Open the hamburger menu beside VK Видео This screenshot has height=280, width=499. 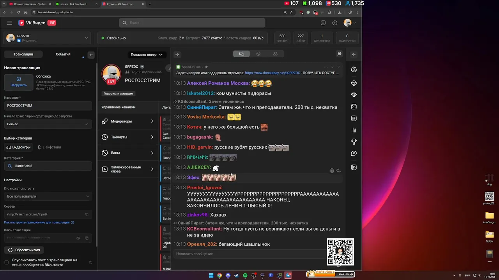point(9,23)
